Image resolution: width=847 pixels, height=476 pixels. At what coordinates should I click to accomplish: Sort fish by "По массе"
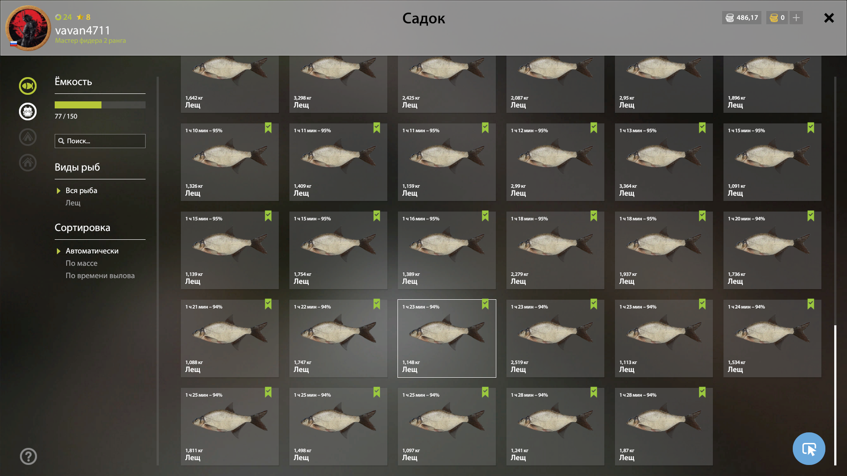point(82,263)
